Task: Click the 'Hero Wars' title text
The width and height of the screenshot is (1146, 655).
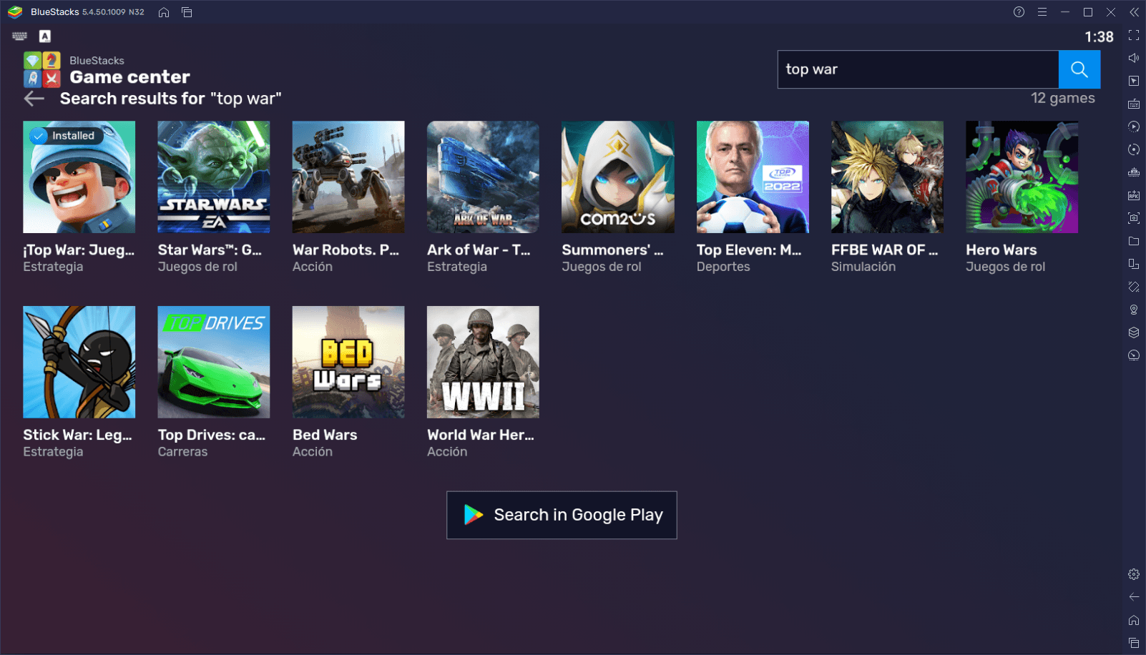Action: point(1001,250)
